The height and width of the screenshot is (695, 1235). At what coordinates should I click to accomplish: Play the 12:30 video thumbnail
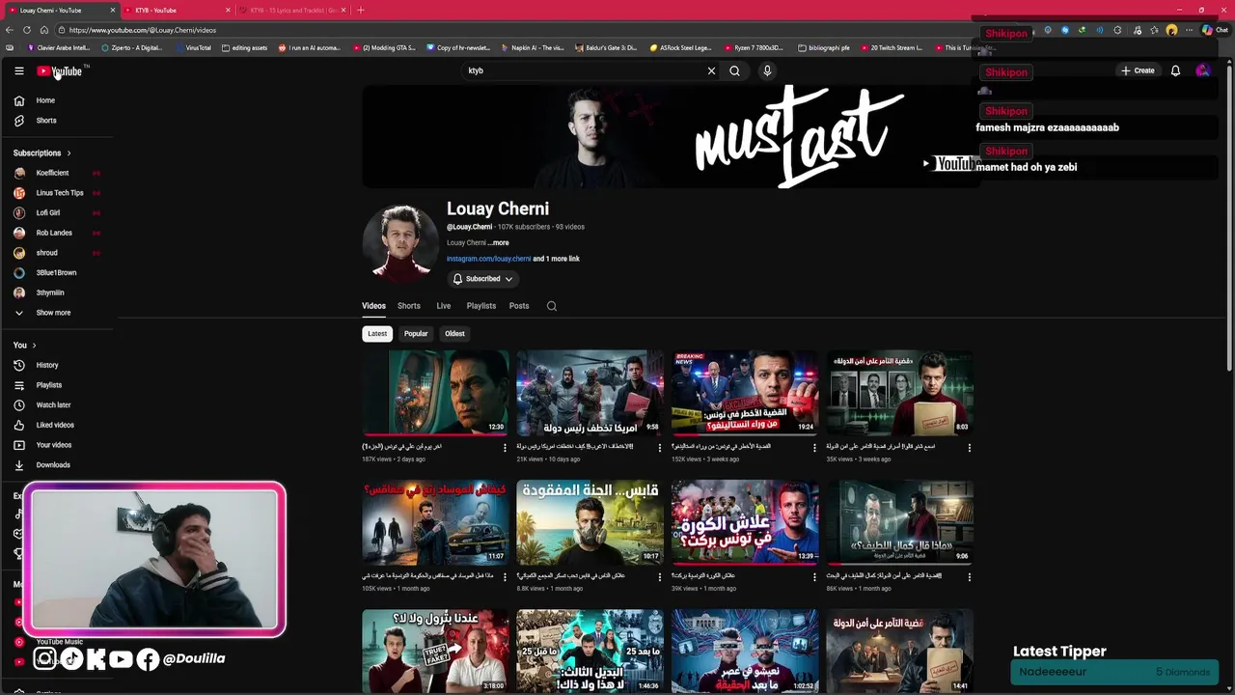coord(435,393)
